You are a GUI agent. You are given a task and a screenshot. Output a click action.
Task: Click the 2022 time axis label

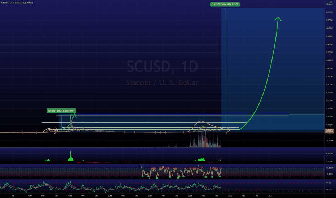pyautogui.click(x=230, y=195)
